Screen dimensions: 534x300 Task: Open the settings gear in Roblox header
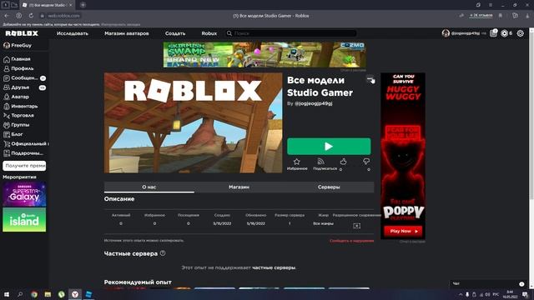521,33
